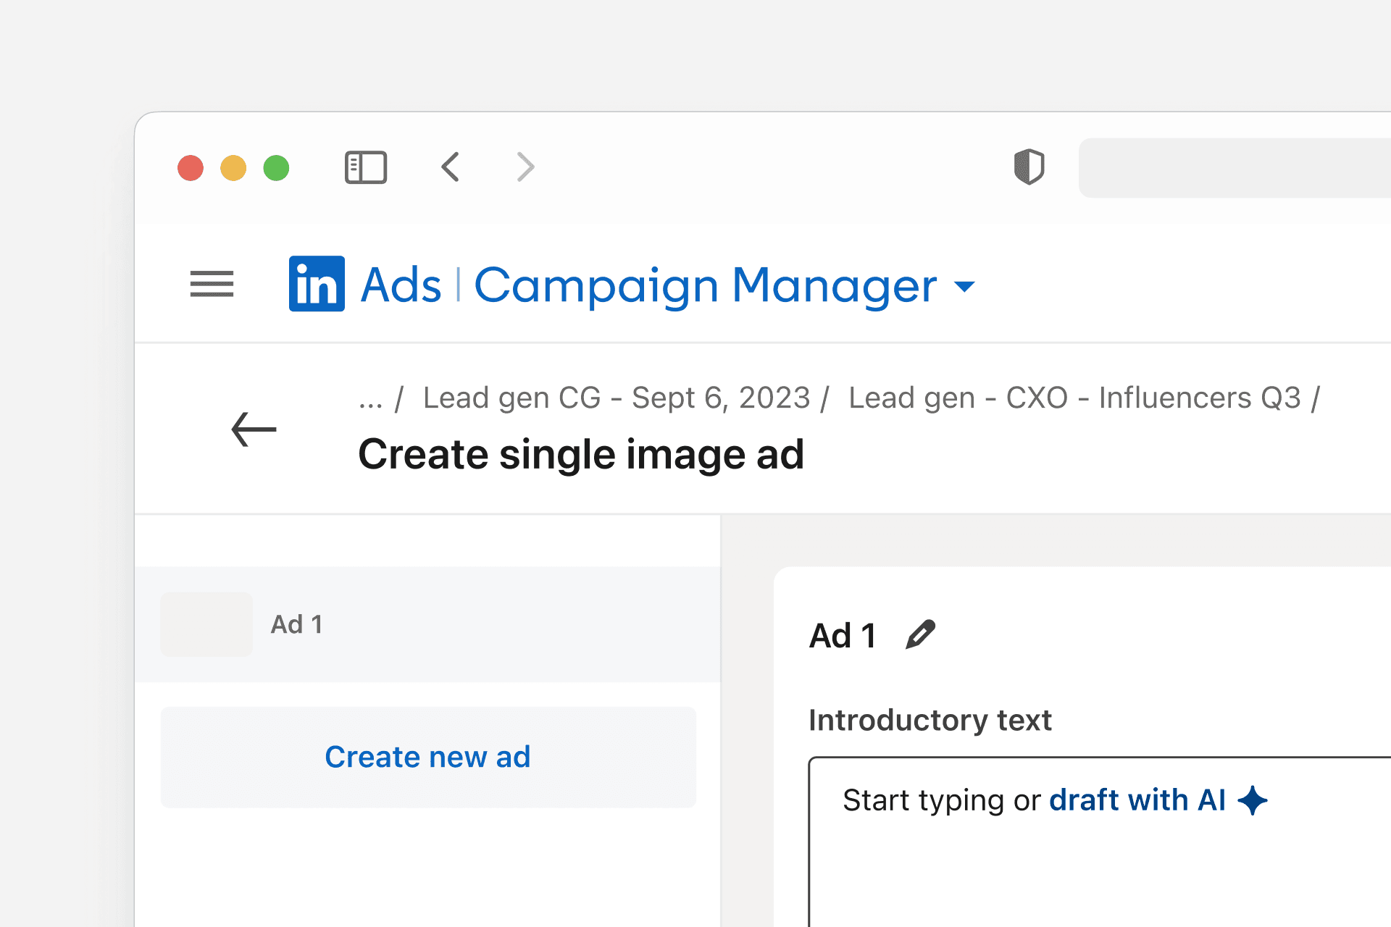
Task: Click the Campaign Manager title text
Action: coord(705,285)
